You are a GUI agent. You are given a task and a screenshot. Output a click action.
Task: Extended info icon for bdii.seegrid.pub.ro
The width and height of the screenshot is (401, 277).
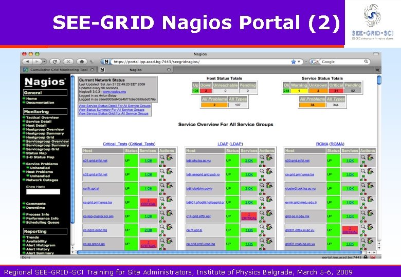(x=269, y=171)
